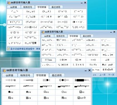Insert (>﹏<) emoticon in top window
This screenshot has height=105, width=117.
(47, 12)
